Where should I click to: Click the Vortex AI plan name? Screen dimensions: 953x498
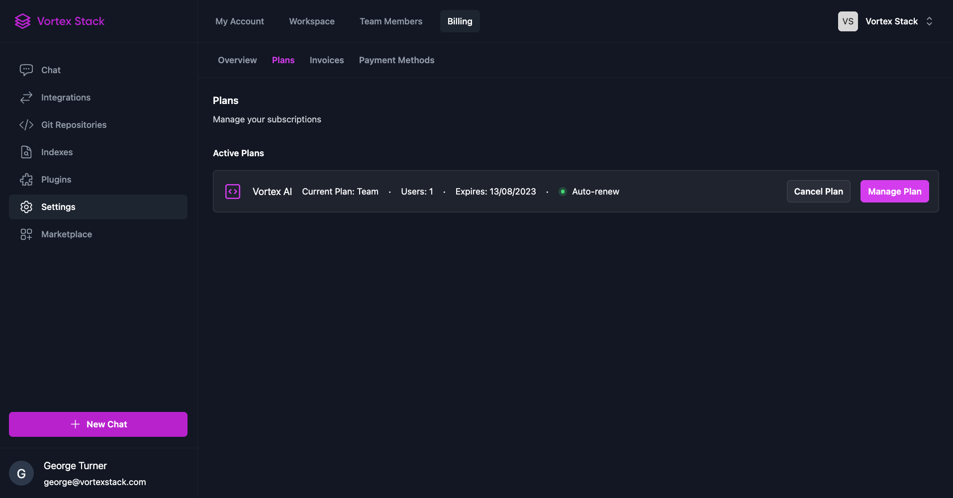pyautogui.click(x=272, y=192)
